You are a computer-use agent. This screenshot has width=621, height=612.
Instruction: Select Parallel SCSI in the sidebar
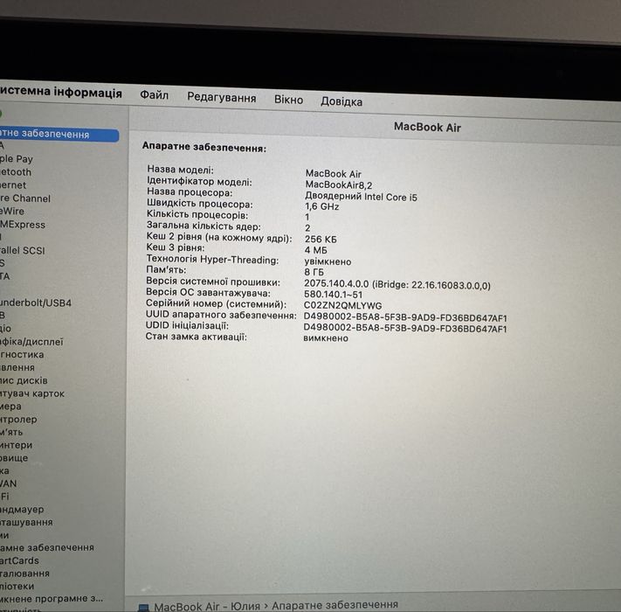point(22,251)
